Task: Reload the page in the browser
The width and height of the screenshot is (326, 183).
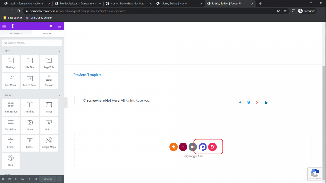Action: click(18, 11)
